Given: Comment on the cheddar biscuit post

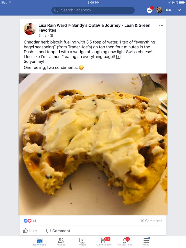Looking at the screenshot, I should click(x=58, y=231).
